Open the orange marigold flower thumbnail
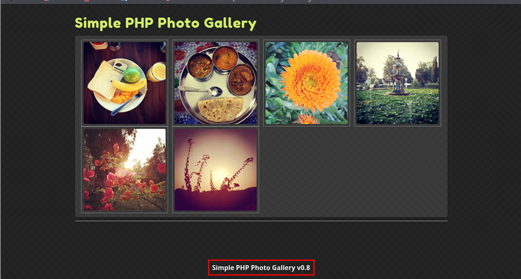 pyautogui.click(x=307, y=83)
